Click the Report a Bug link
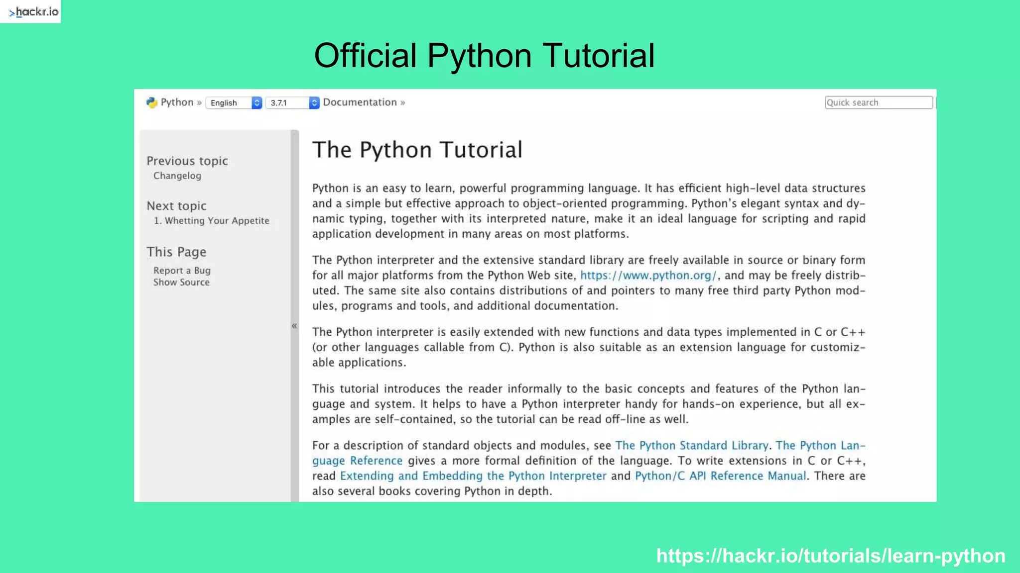This screenshot has height=573, width=1020. [x=182, y=270]
